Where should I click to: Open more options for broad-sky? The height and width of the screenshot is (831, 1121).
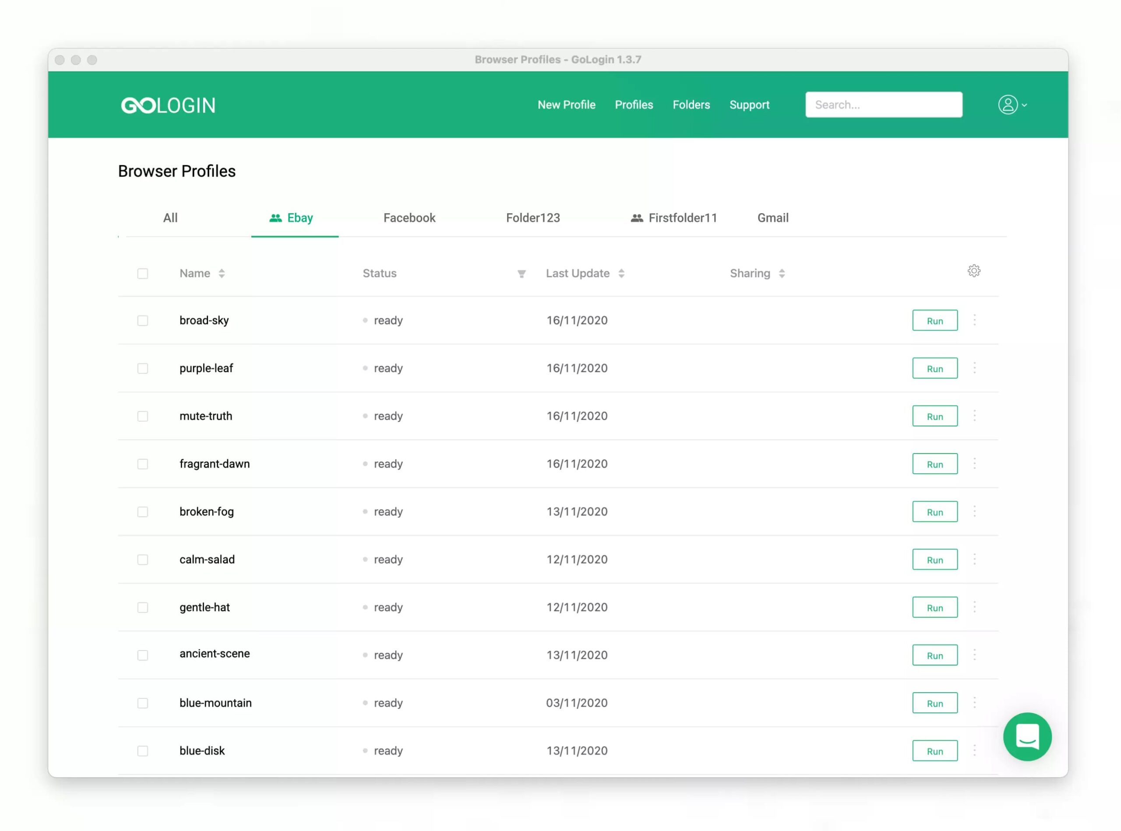click(974, 320)
